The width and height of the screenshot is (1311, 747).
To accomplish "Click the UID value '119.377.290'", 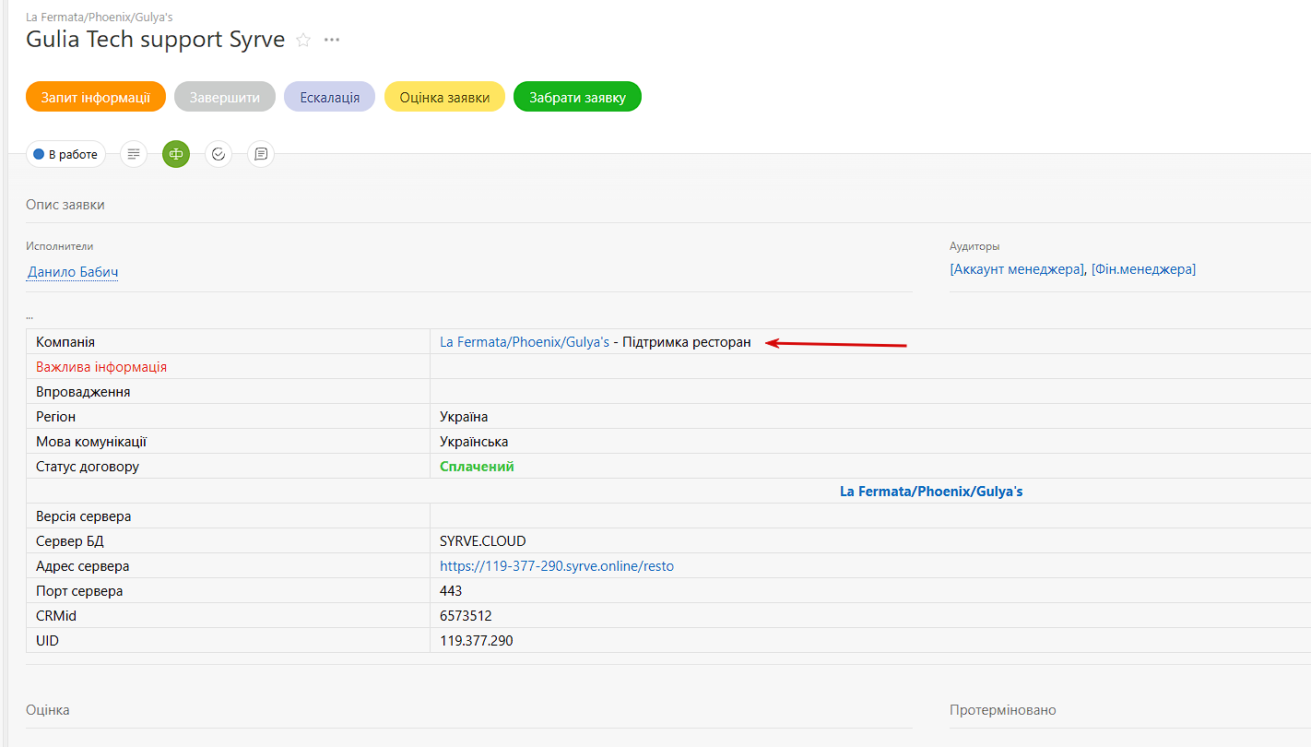I will tap(477, 640).
